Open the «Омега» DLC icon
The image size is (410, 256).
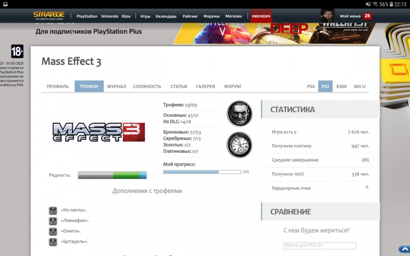(x=53, y=231)
